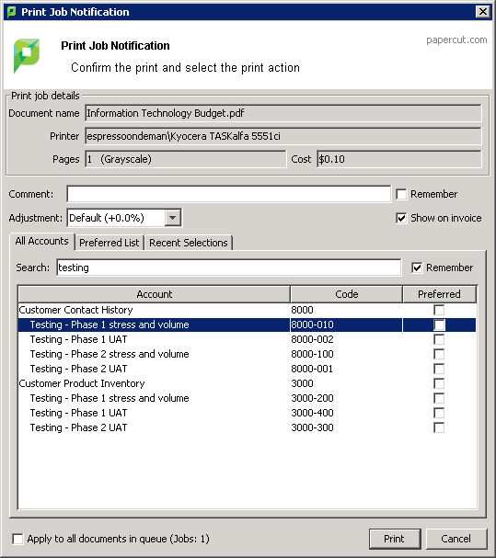Tick Preferred checkbox for code 3000-400
This screenshot has width=496, height=558.
pos(439,413)
